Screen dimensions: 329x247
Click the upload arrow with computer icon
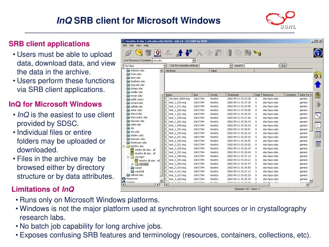(179, 53)
